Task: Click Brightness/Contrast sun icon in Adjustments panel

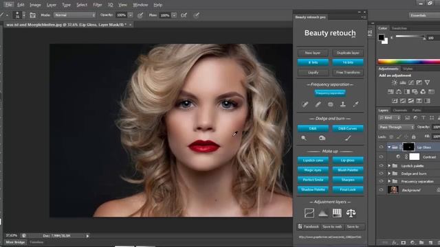Action: (x=395, y=82)
